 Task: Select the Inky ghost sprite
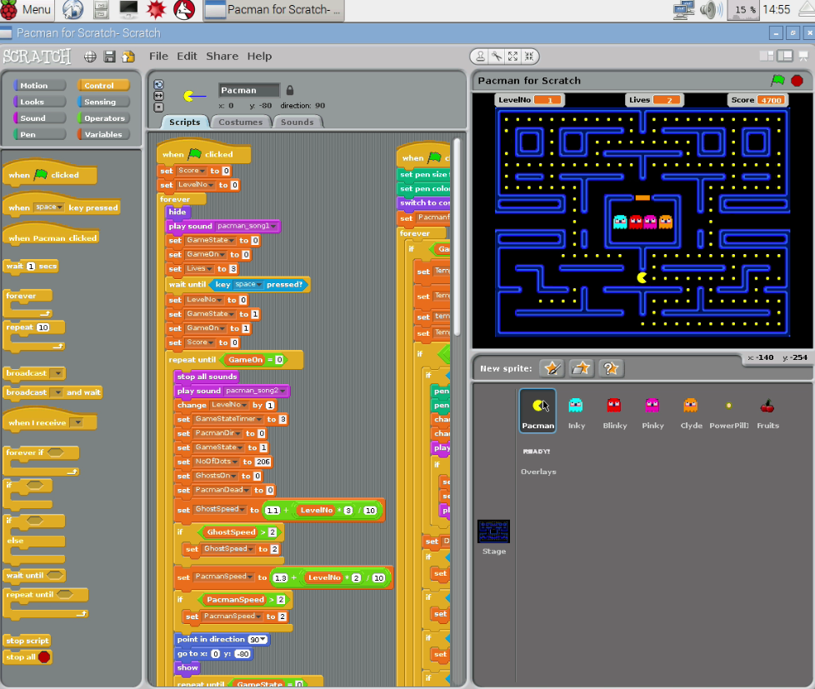[576, 413]
